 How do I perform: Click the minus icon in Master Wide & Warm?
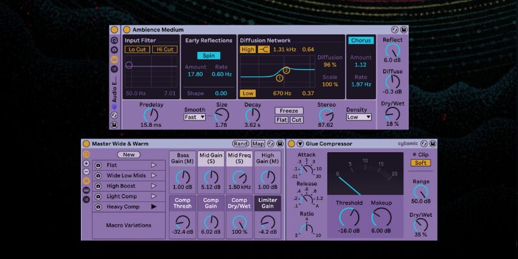[x=86, y=172]
